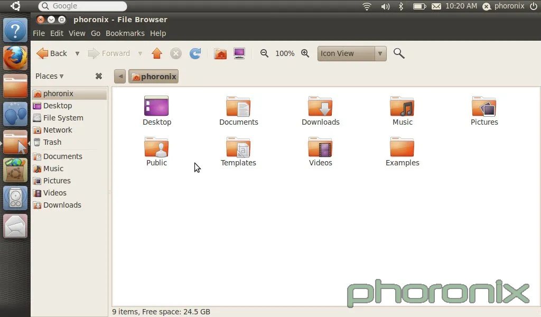Image resolution: width=541 pixels, height=317 pixels.
Task: Select Trash in the sidebar
Action: [70, 142]
